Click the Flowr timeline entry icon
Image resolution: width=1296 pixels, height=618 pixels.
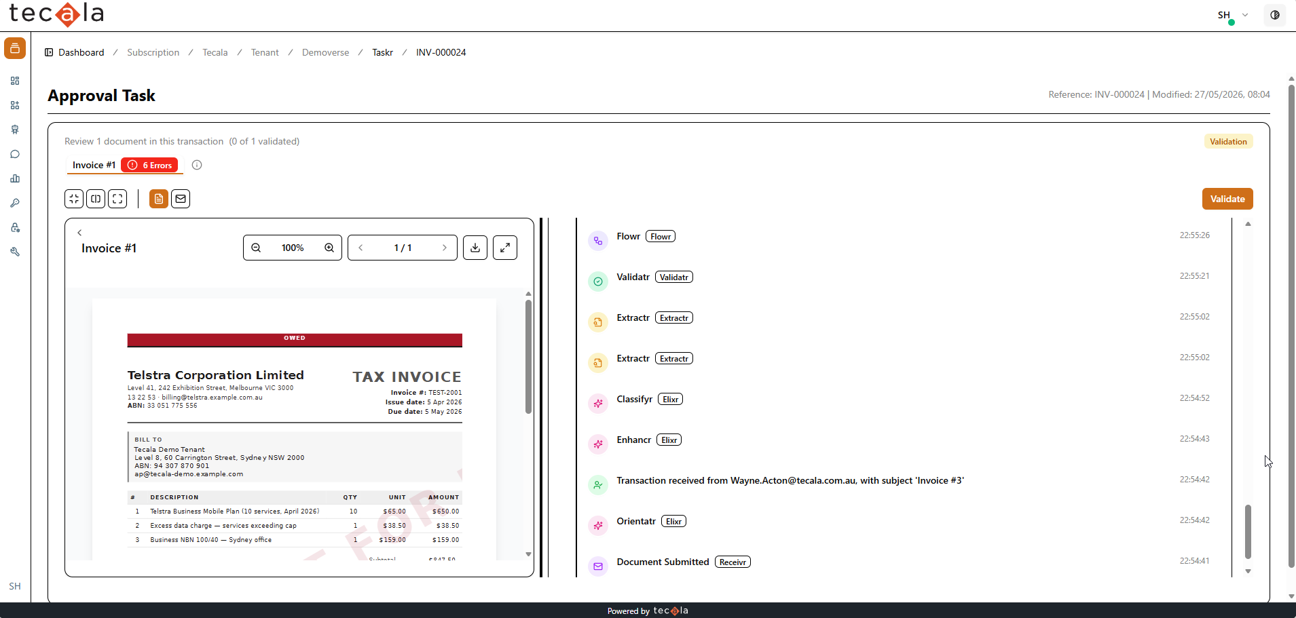[x=598, y=241]
